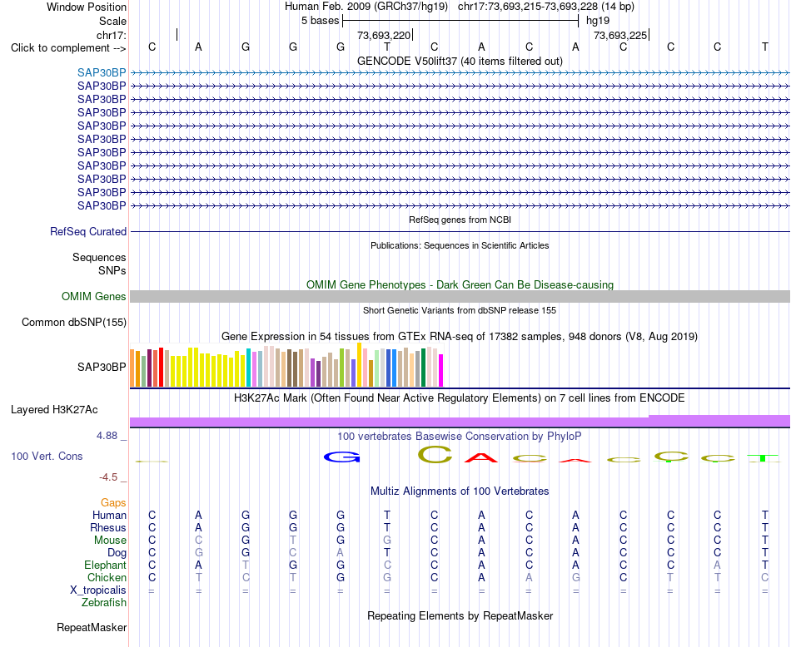
Task: Click the large olive C in conservation logo
Action: (x=435, y=455)
